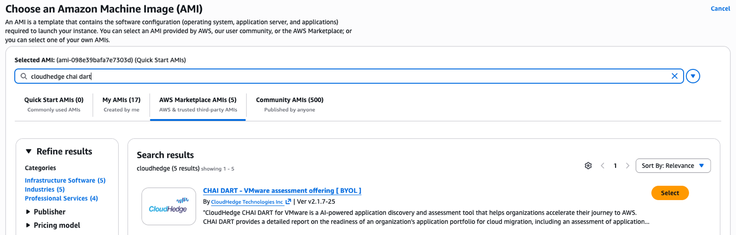Click the Search results heading
The width and height of the screenshot is (736, 235).
click(165, 155)
